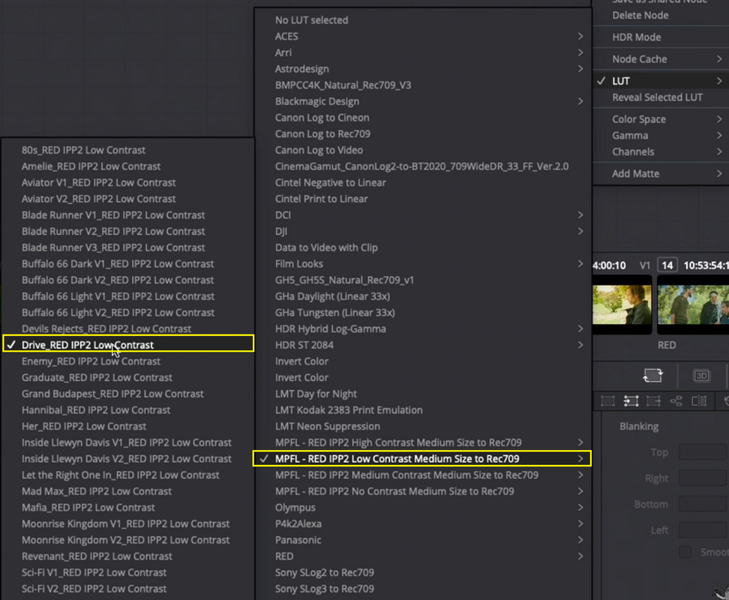Pick Blade Runner V2_RED IPP2 Low Contrast
729x600 pixels.
coord(128,232)
